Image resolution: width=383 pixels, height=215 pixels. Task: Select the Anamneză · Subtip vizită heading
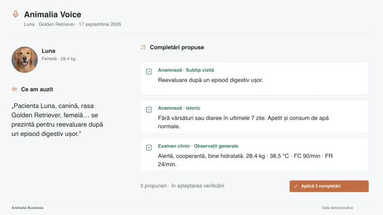186,70
